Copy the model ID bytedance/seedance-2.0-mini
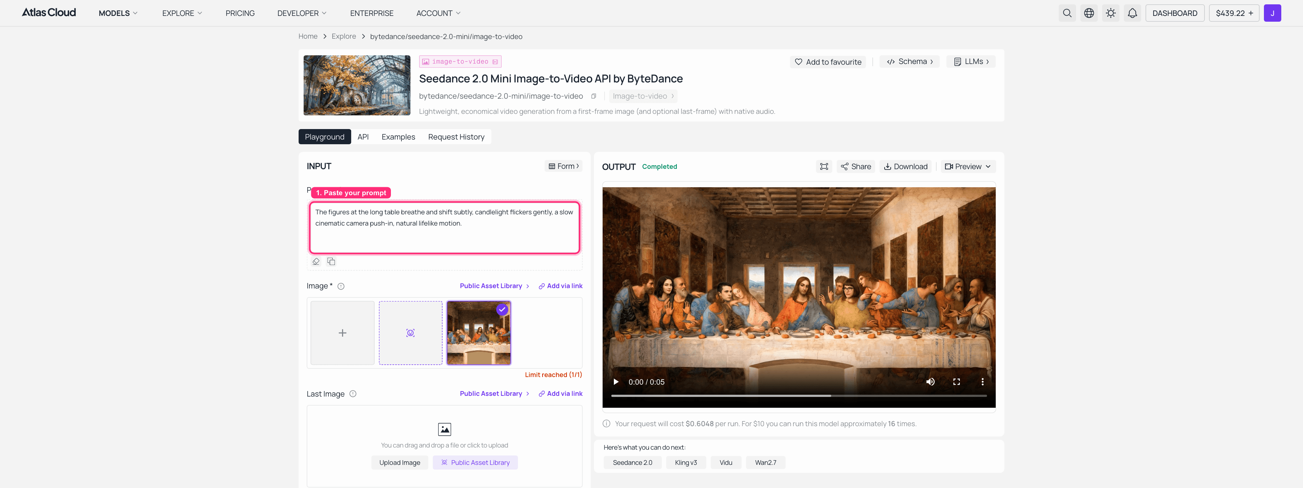The height and width of the screenshot is (488, 1303). point(594,96)
